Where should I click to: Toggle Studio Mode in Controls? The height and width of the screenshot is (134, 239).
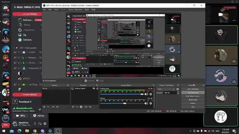[x=193, y=100]
